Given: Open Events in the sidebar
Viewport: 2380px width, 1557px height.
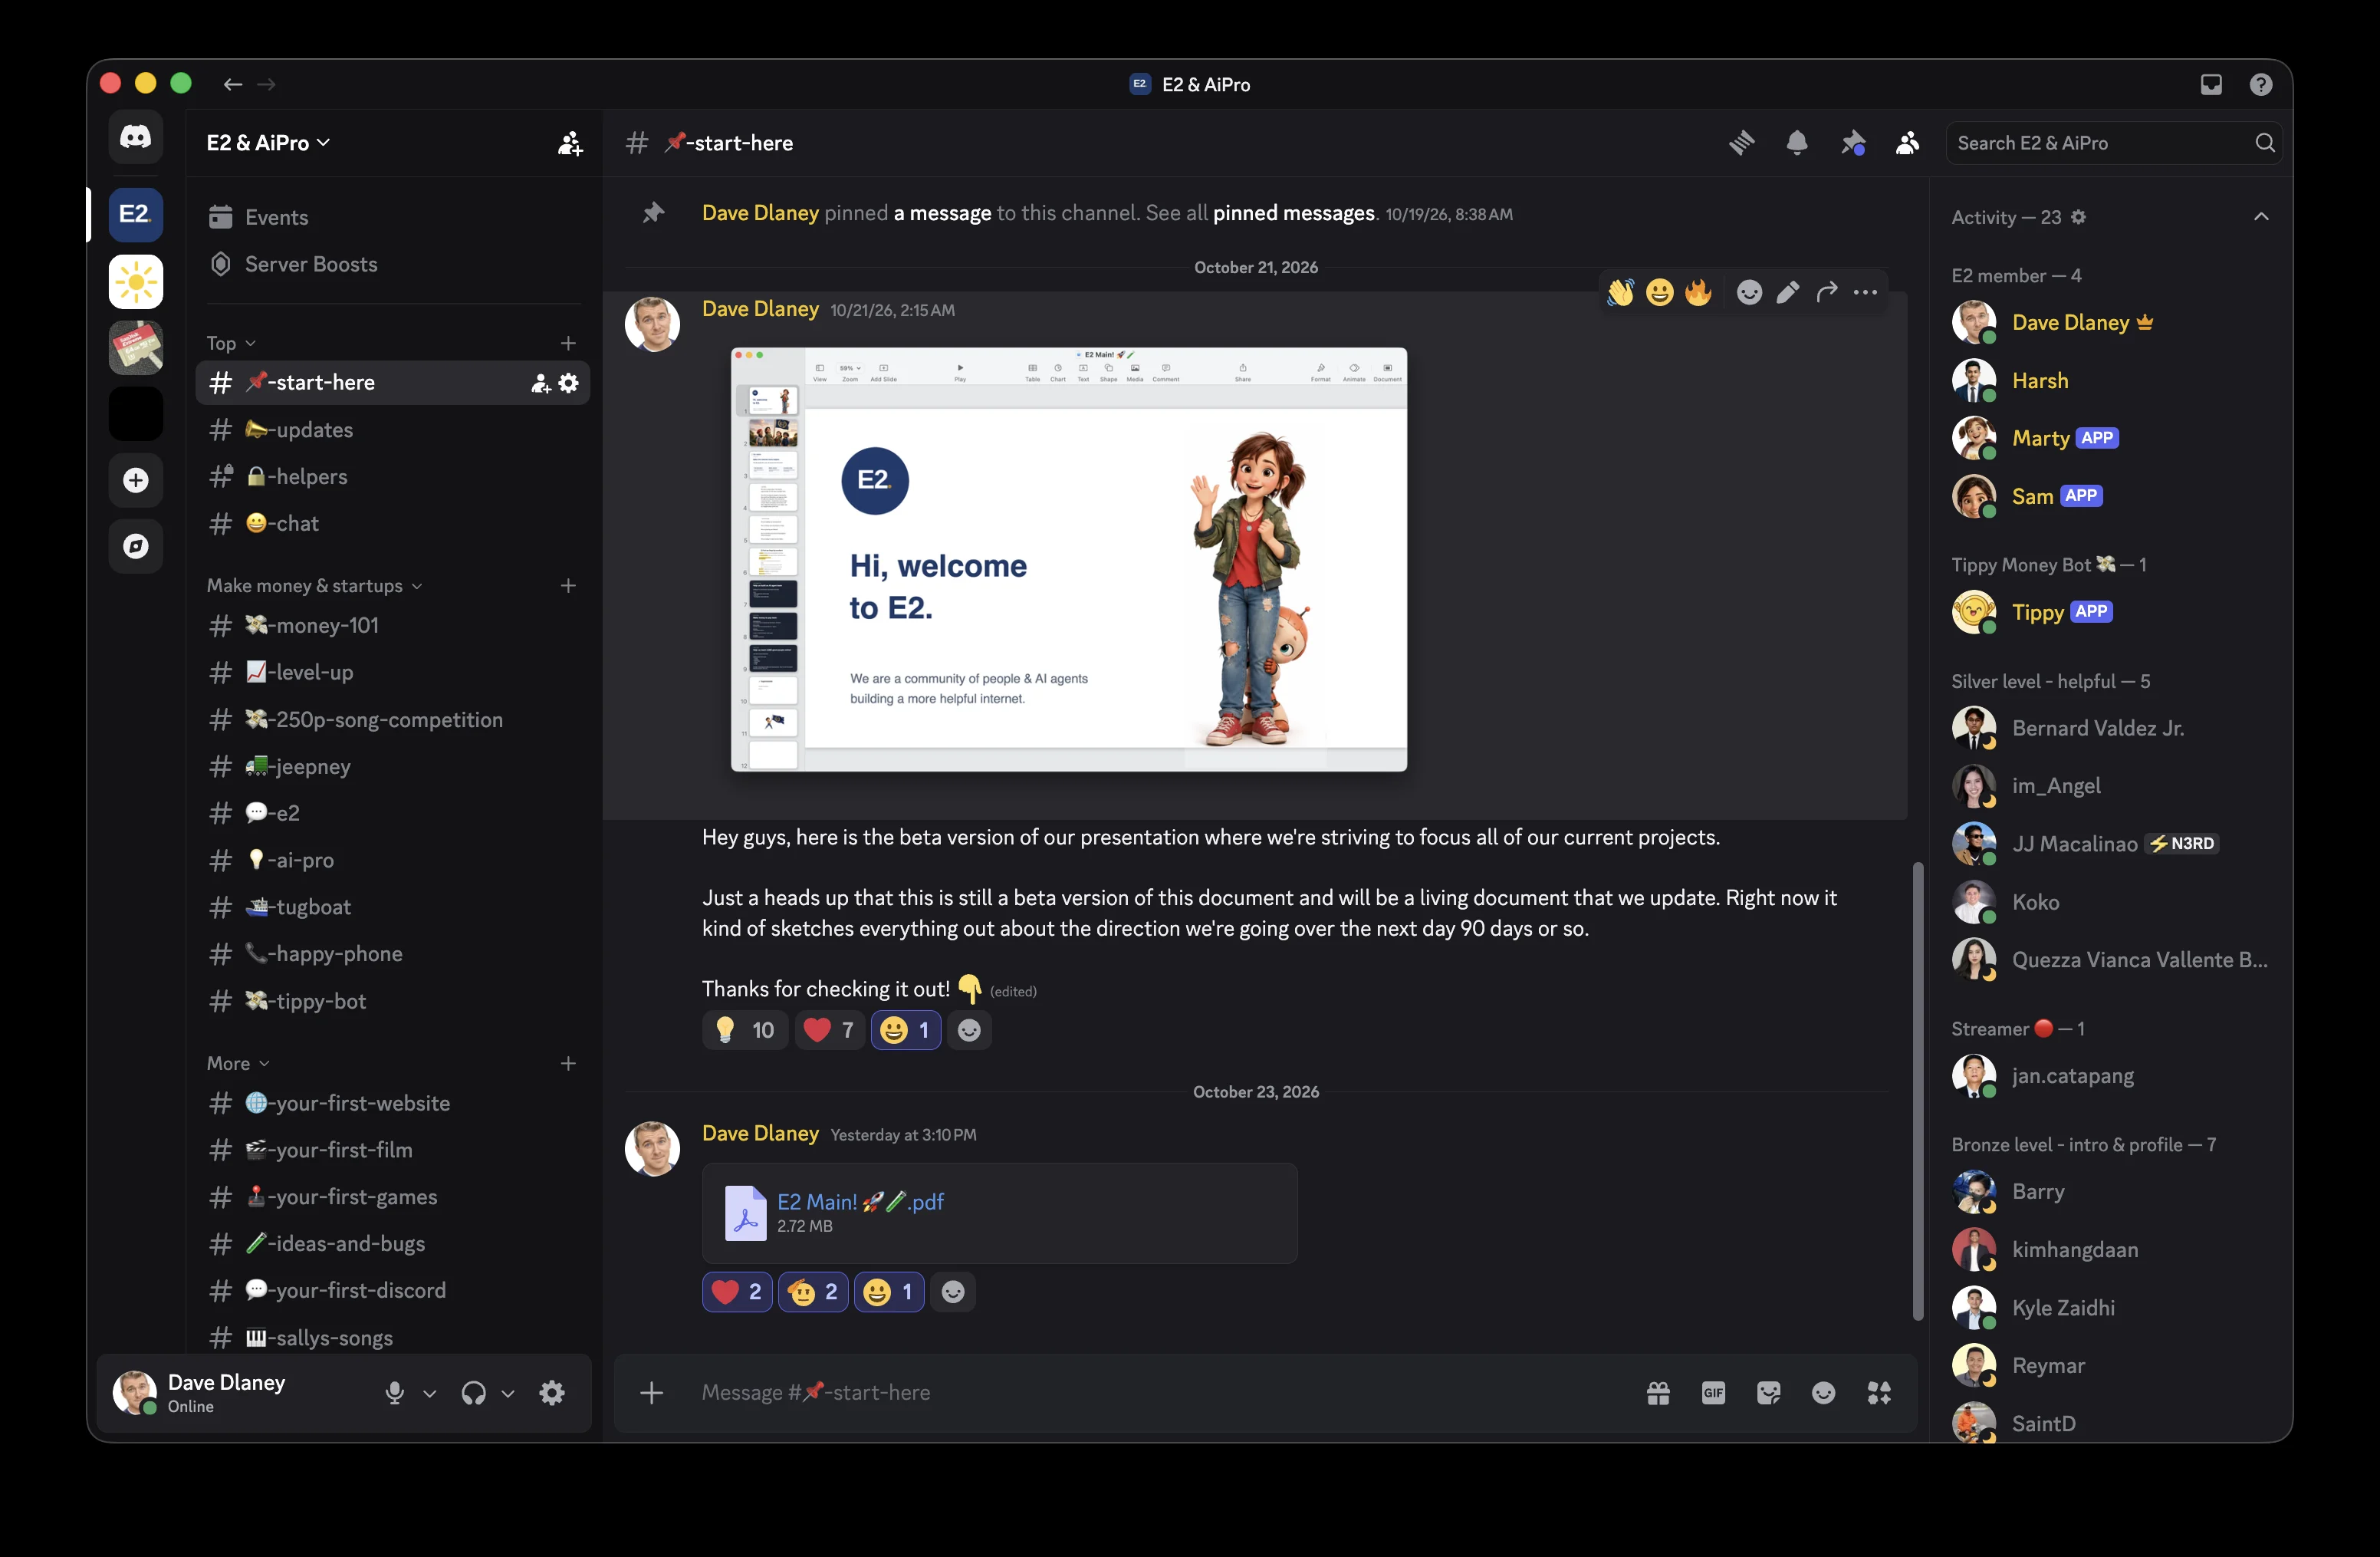Looking at the screenshot, I should click(x=393, y=217).
